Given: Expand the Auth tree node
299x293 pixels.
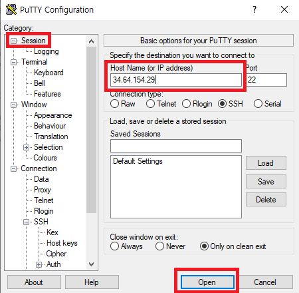Looking at the screenshot, I should click(39, 264).
